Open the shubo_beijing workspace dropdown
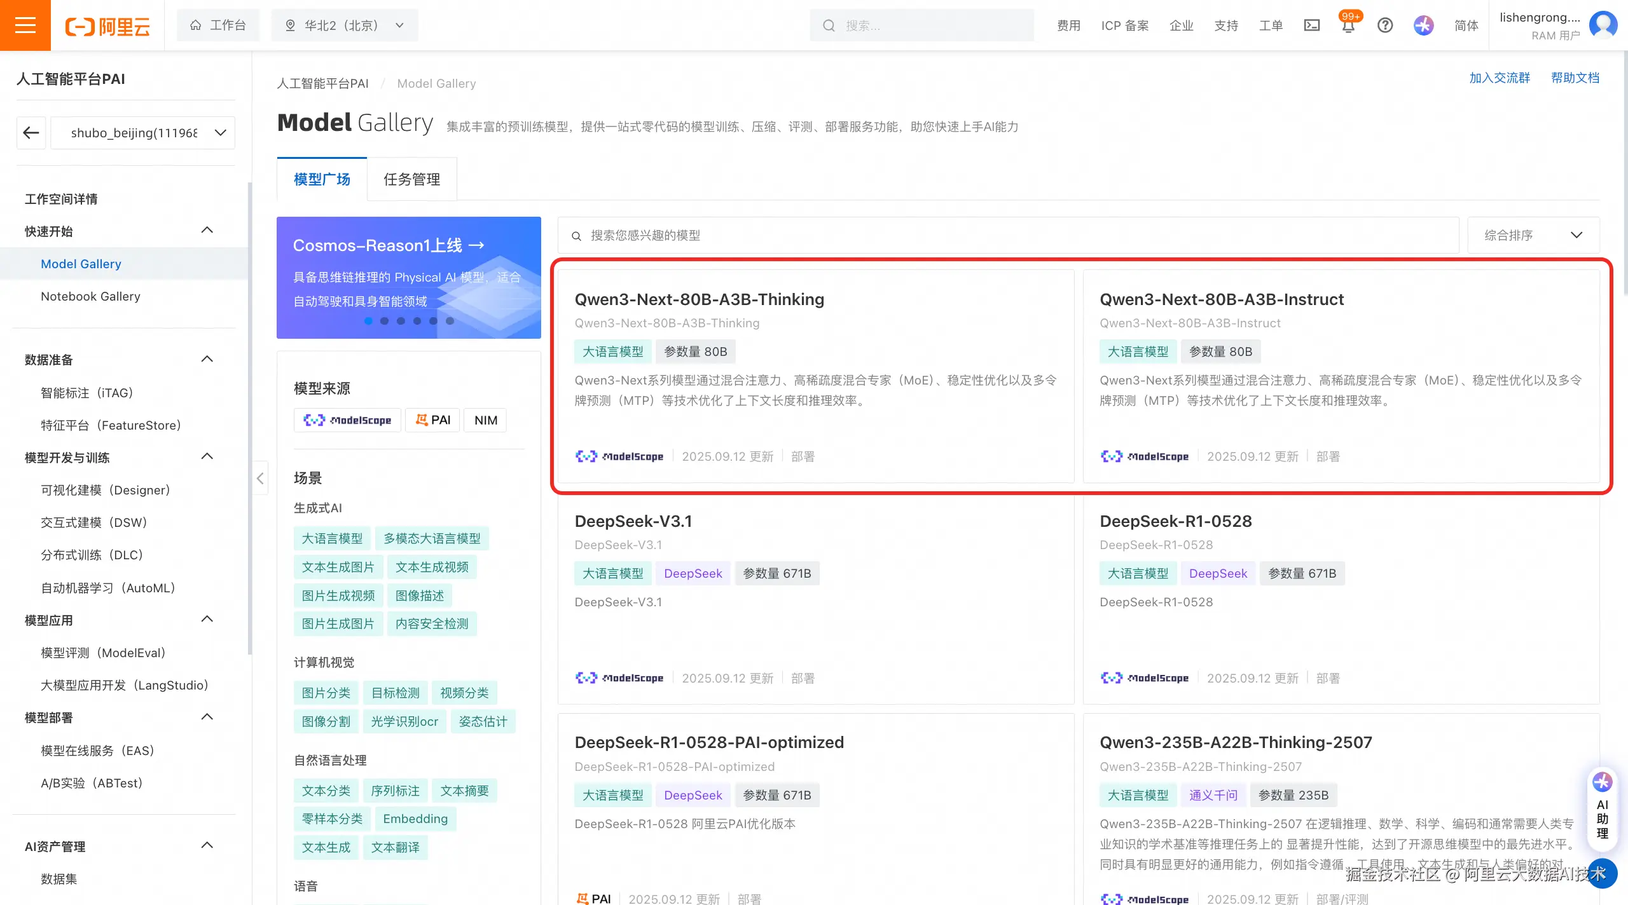 (142, 133)
